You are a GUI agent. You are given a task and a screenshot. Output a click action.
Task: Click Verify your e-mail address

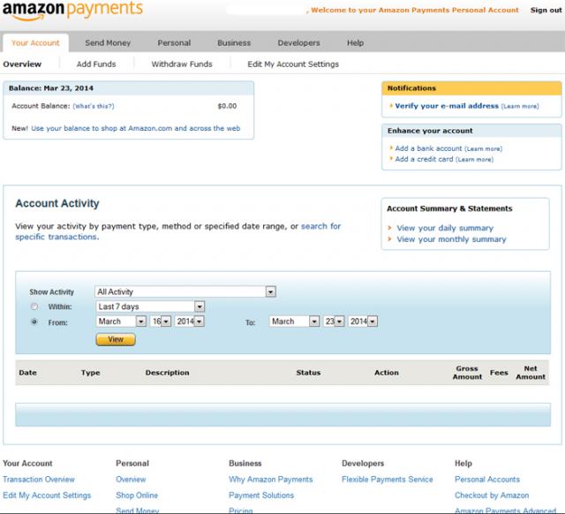tap(447, 106)
